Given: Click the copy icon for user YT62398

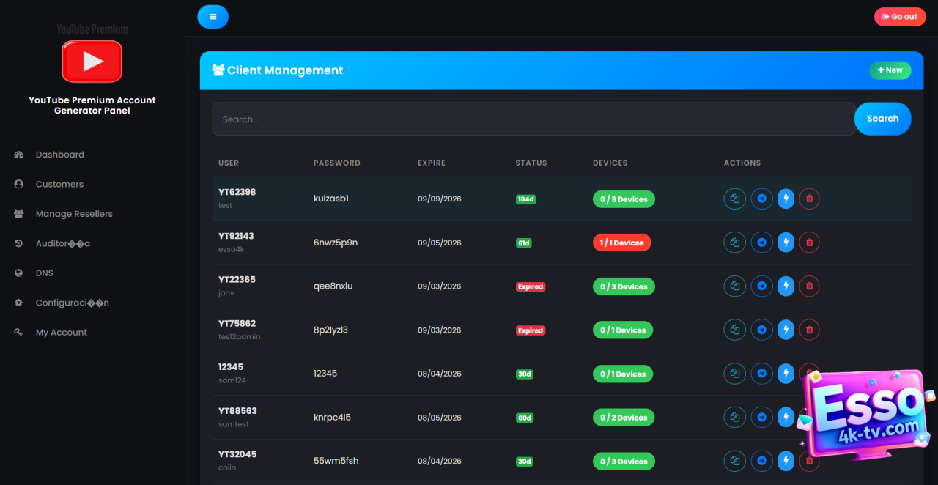Looking at the screenshot, I should (734, 199).
